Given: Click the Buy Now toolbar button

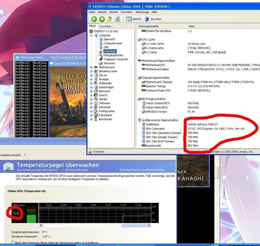Looking at the screenshot, I should click(153, 19).
